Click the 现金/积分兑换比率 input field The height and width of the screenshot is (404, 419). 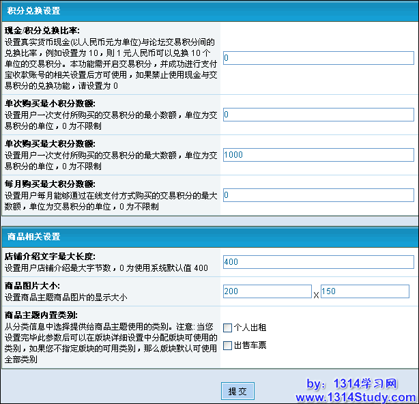coord(318,59)
